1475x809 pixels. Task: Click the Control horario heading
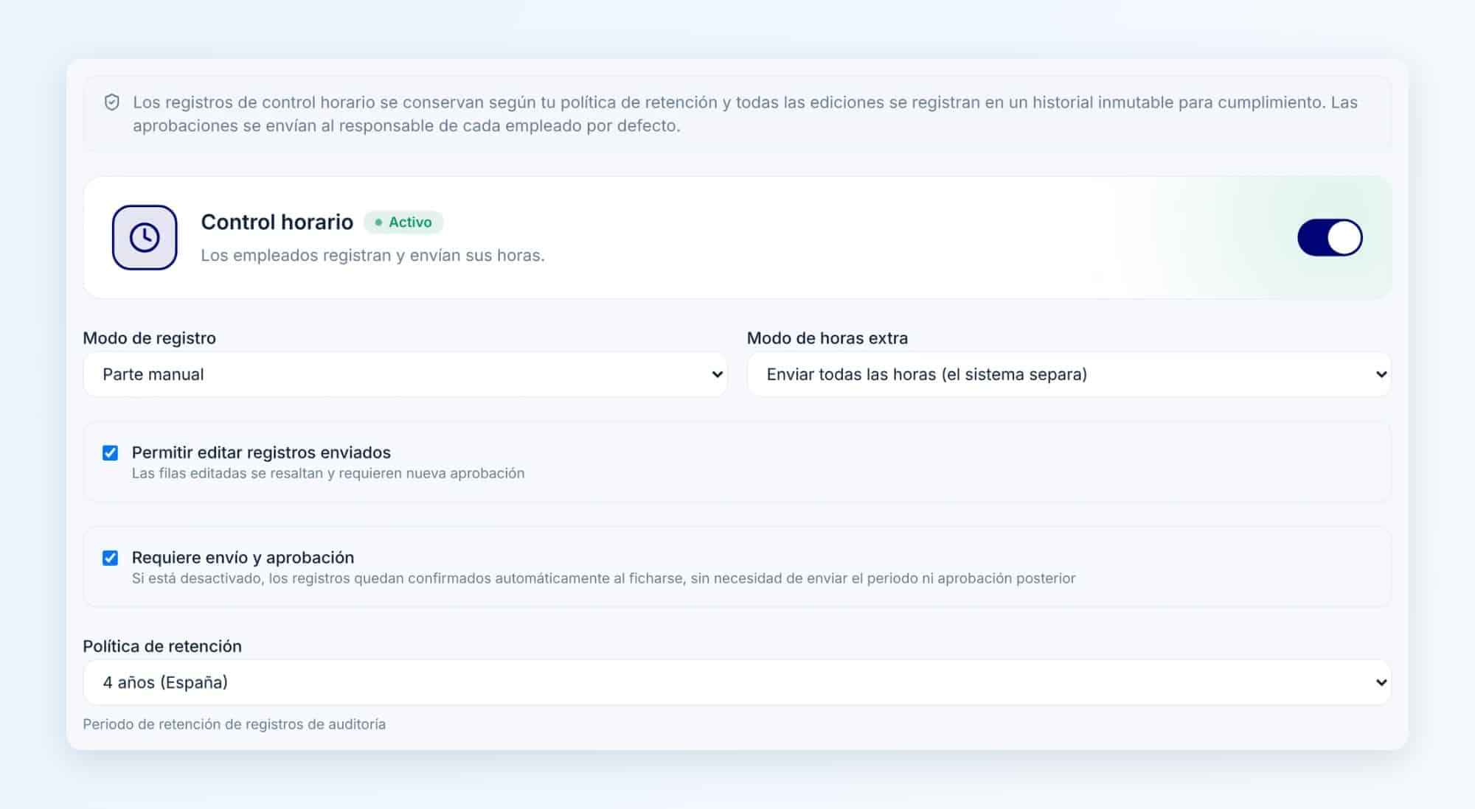pos(277,222)
